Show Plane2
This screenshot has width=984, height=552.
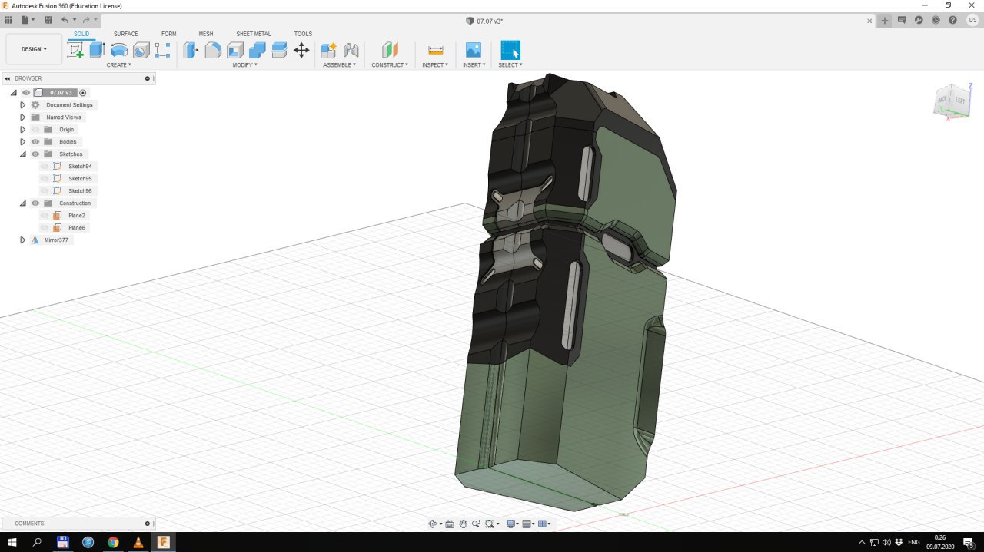(45, 215)
